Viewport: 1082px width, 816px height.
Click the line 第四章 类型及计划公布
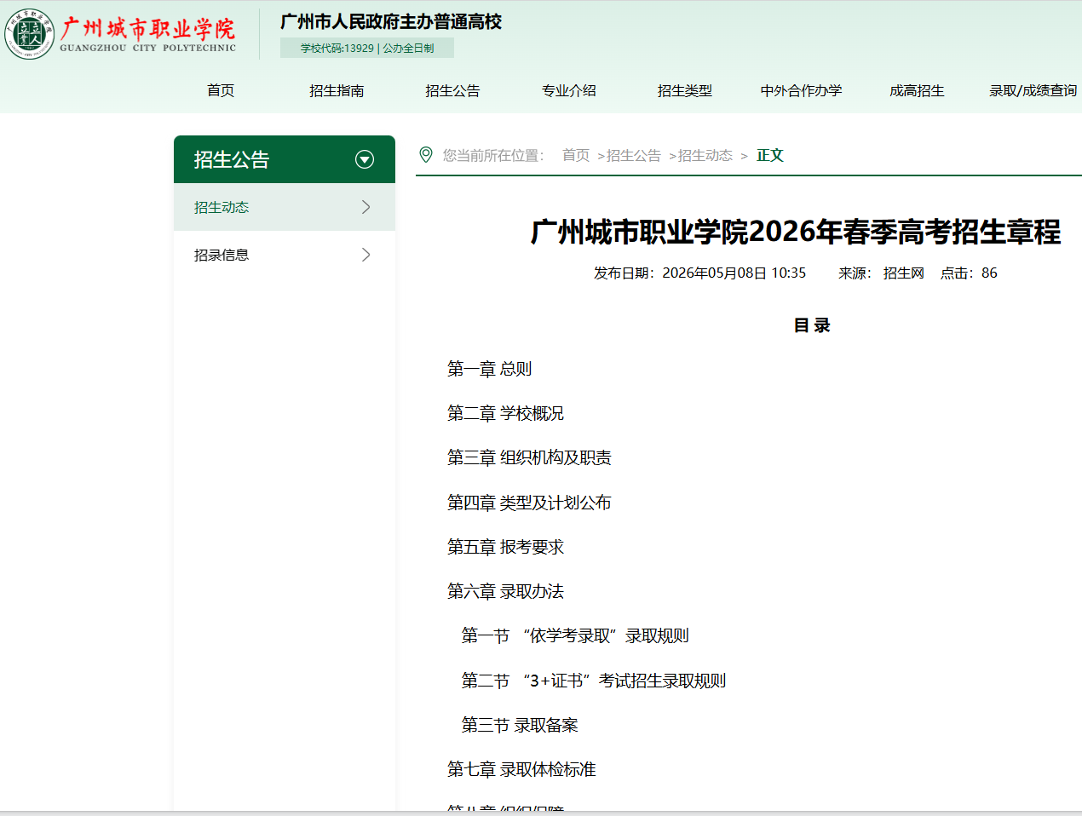pyautogui.click(x=529, y=503)
